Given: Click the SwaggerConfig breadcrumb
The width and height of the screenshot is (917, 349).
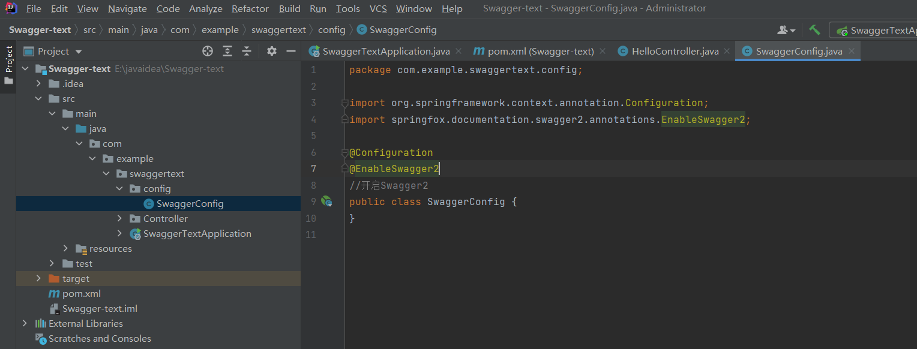Looking at the screenshot, I should click(x=397, y=29).
